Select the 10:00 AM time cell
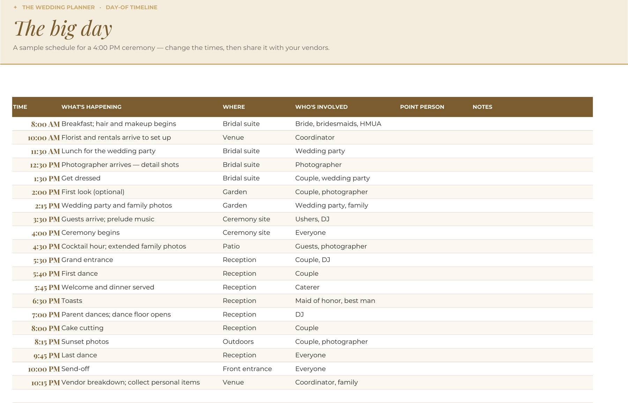The image size is (628, 403). 44,138
